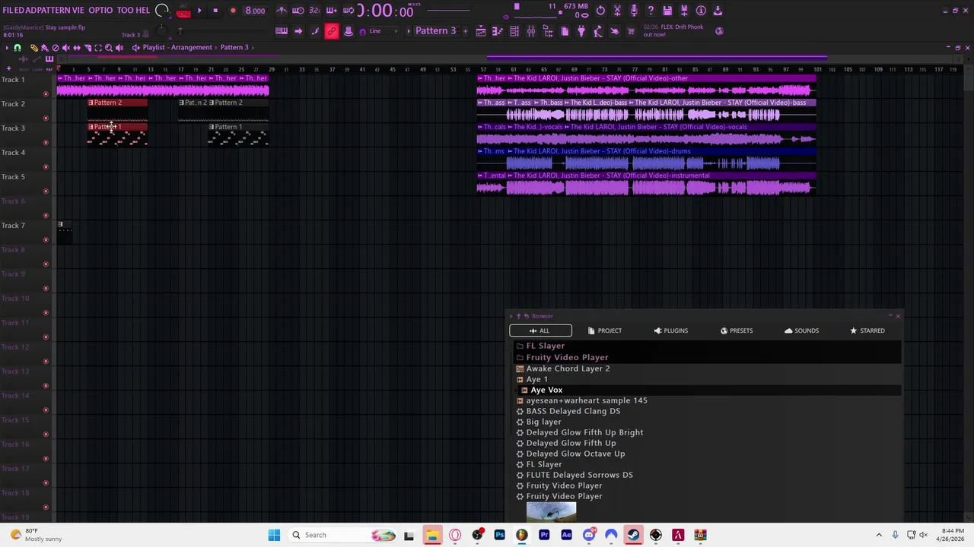The image size is (974, 547).
Task: Select the playlist select tool
Action: (98, 48)
